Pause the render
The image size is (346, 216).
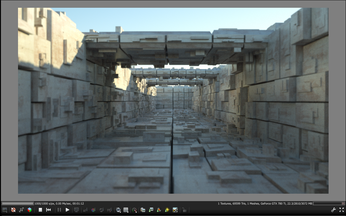coord(59,210)
